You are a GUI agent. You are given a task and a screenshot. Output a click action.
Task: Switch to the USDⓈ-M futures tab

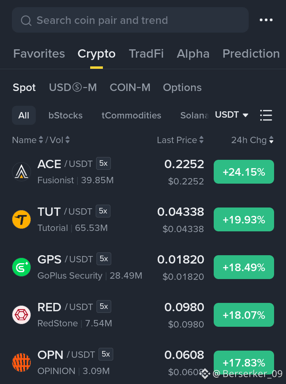pyautogui.click(x=73, y=87)
